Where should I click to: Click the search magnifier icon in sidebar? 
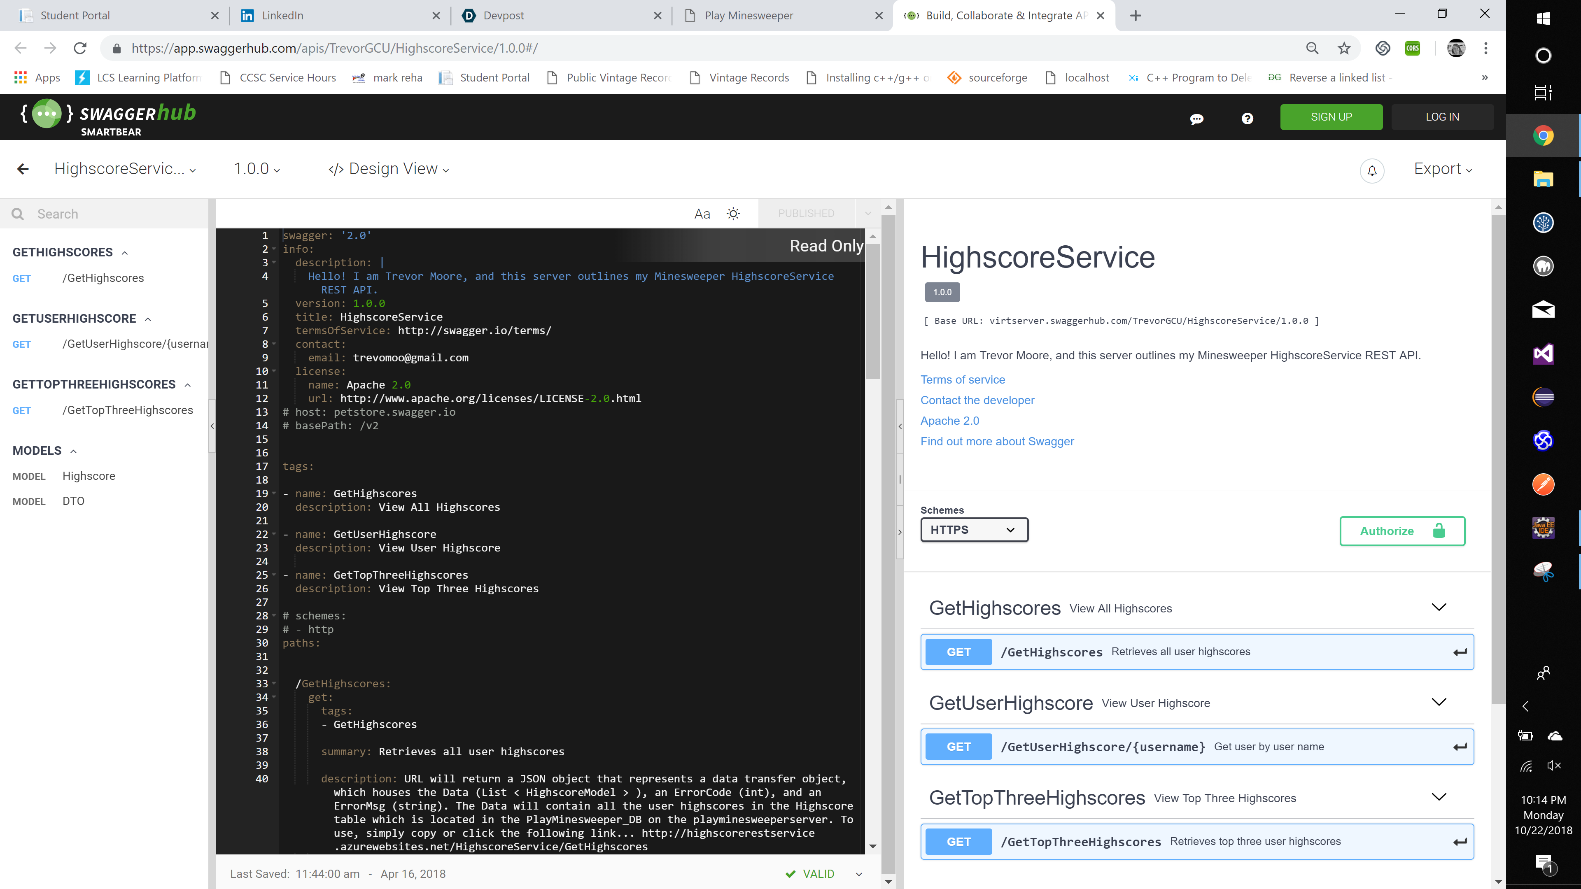click(x=18, y=214)
